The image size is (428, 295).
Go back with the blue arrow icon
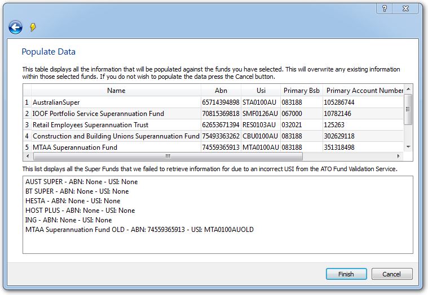coord(15,27)
